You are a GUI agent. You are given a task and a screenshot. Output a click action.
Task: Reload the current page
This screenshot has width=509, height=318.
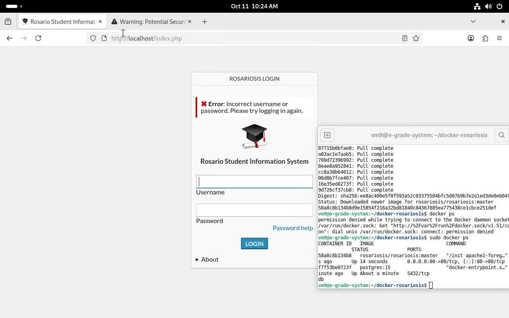(38, 38)
